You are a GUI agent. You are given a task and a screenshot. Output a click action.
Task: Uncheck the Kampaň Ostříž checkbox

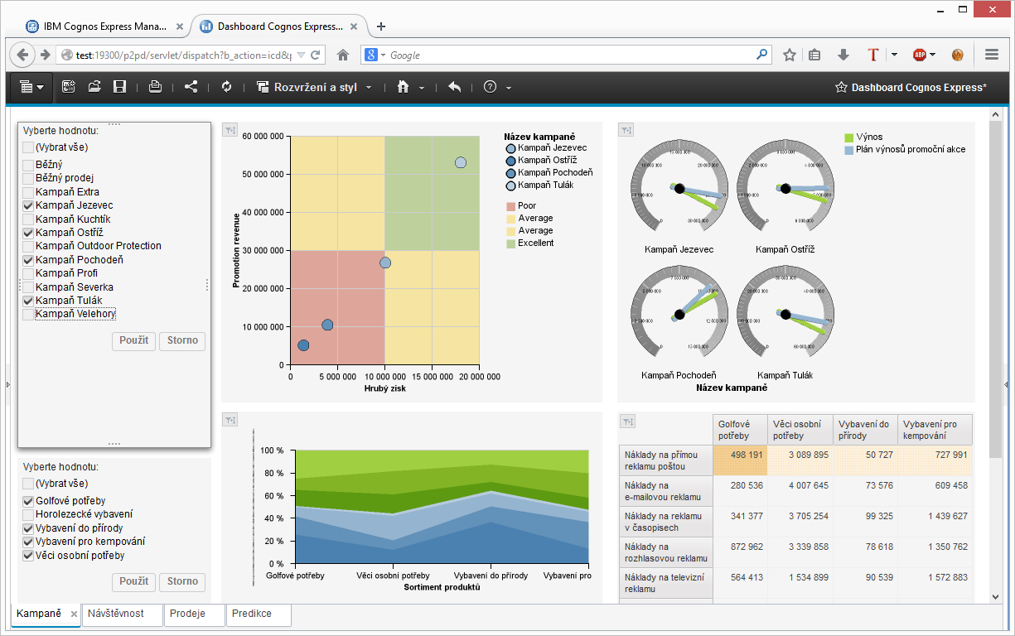point(28,233)
